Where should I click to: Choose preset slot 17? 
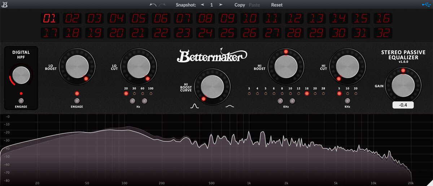click(x=51, y=33)
